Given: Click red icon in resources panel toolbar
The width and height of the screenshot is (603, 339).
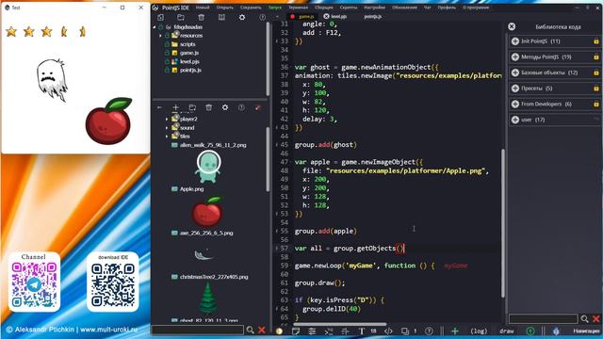Looking at the screenshot, I should pyautogui.click(x=258, y=107).
